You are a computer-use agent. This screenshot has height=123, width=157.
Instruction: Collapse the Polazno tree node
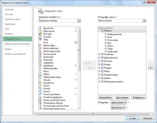click(99, 31)
